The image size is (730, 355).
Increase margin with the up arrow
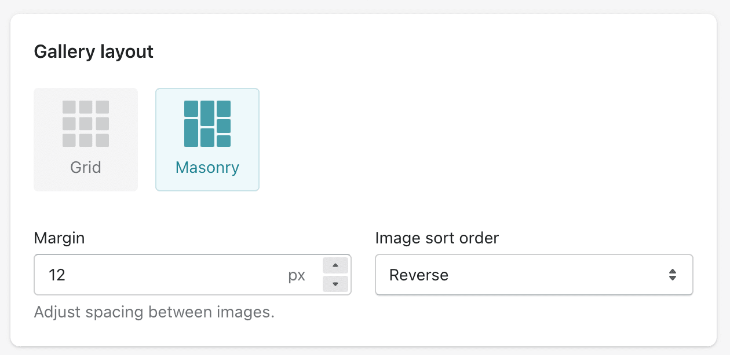click(335, 265)
